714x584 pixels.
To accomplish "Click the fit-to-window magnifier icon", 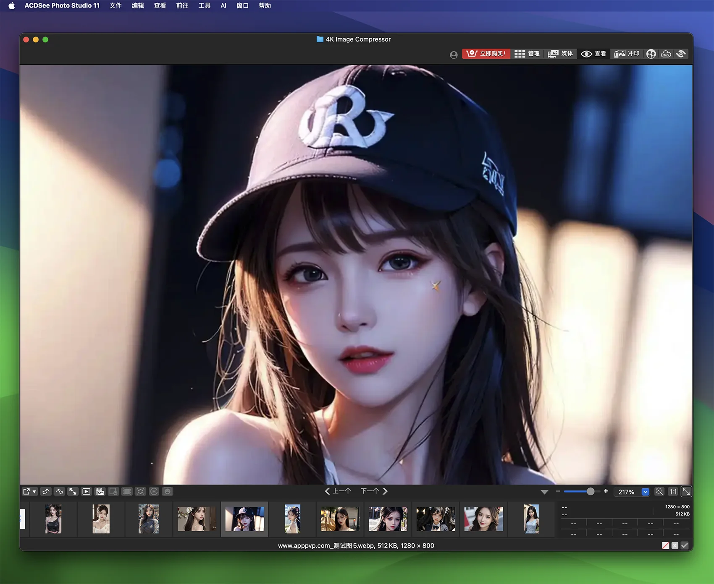I will (x=659, y=491).
